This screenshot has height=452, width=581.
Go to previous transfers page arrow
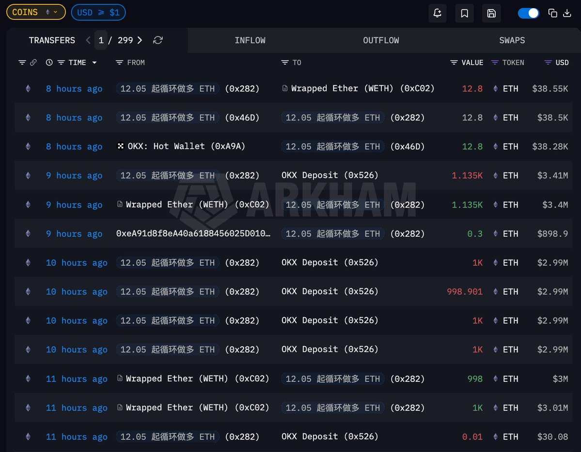pos(88,40)
